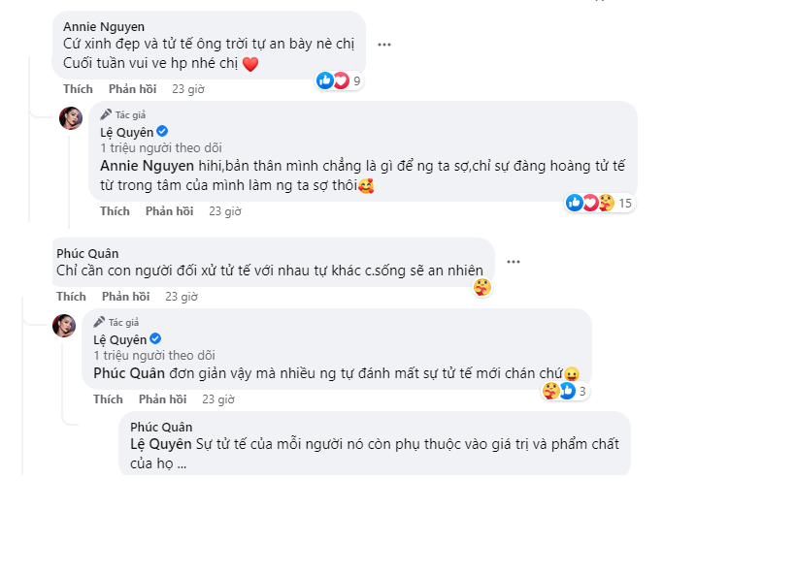Viewport: 796px width, 574px height.
Task: View the 3 reactions on Lệ Quyên's second reply
Action: coord(566,391)
